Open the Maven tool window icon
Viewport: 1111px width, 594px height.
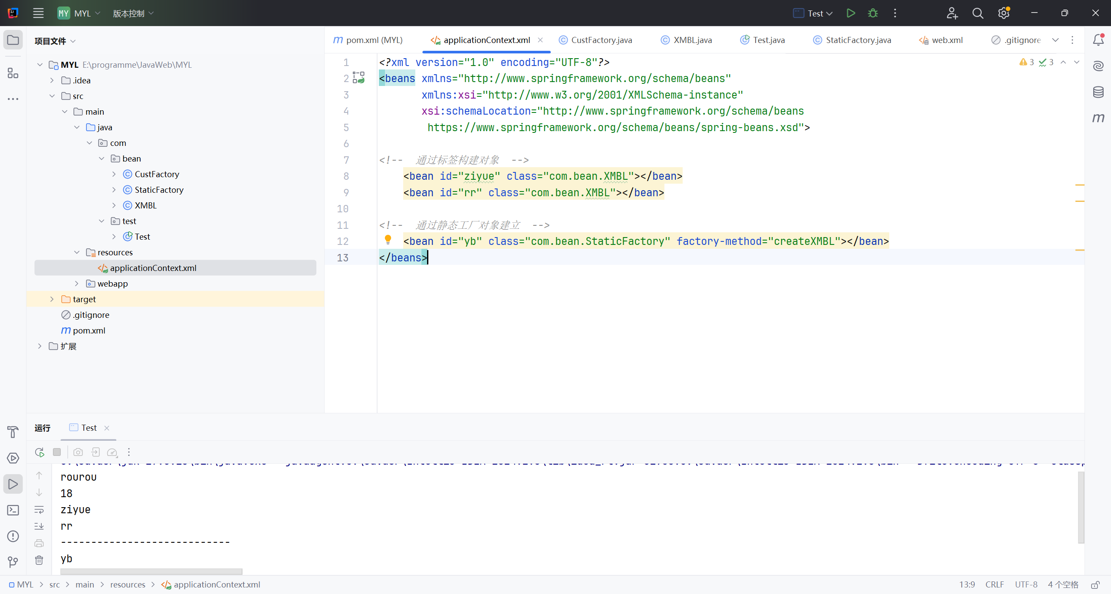(x=1098, y=118)
